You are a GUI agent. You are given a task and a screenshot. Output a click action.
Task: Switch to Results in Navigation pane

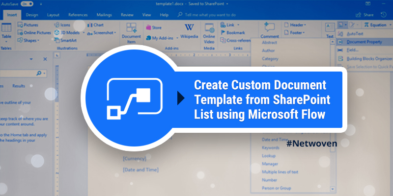[19, 86]
